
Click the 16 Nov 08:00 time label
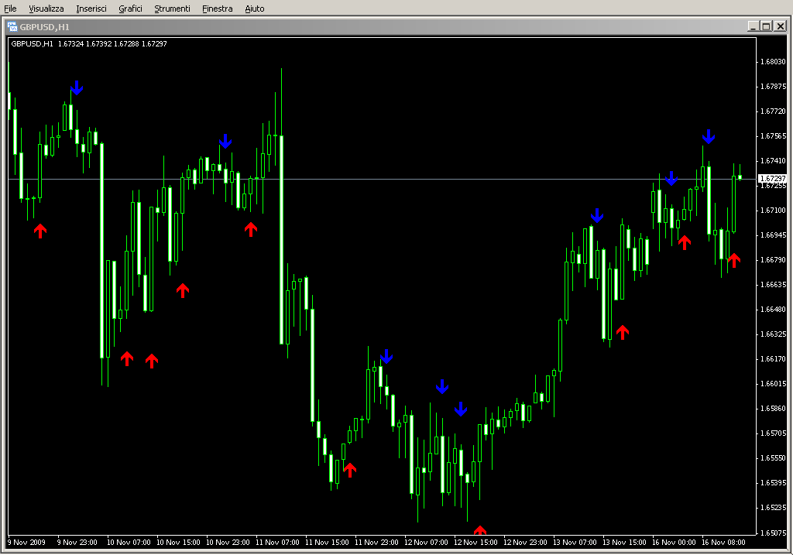(723, 543)
